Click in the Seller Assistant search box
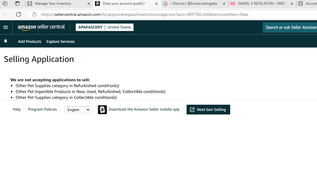Viewport: 317px width, 188px height. tap(290, 27)
